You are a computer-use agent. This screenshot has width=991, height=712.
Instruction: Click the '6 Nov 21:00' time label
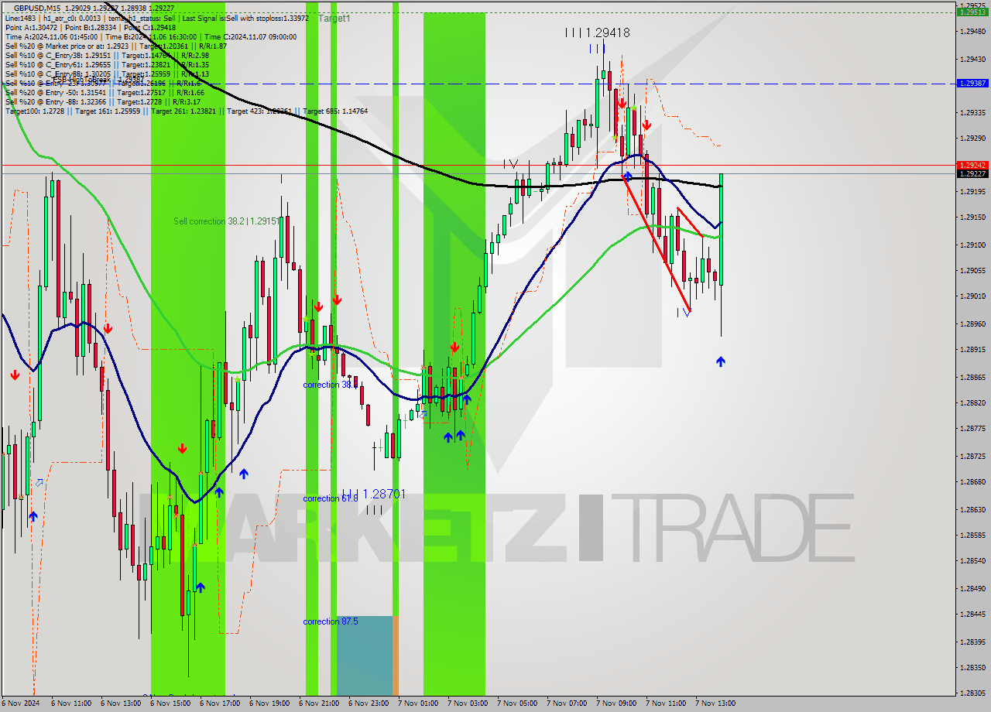tap(319, 703)
